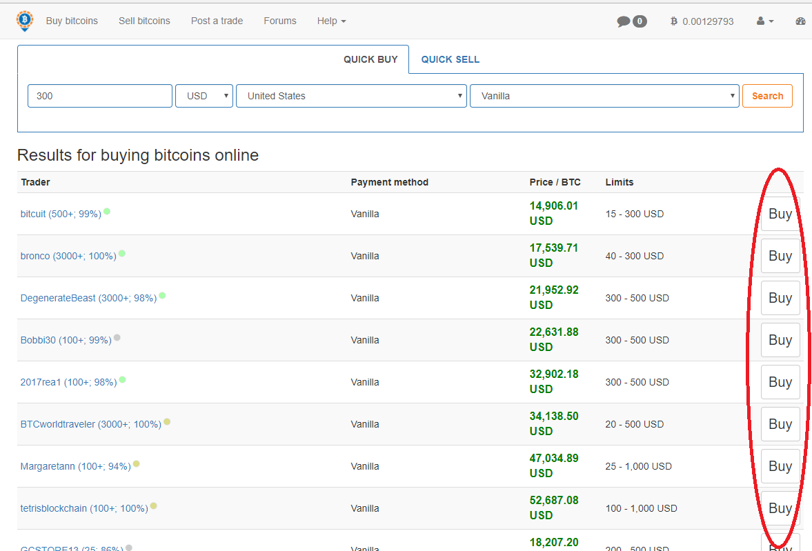This screenshot has width=812, height=551.
Task: Open the BTCworldtraveler trader profile link
Action: point(90,424)
